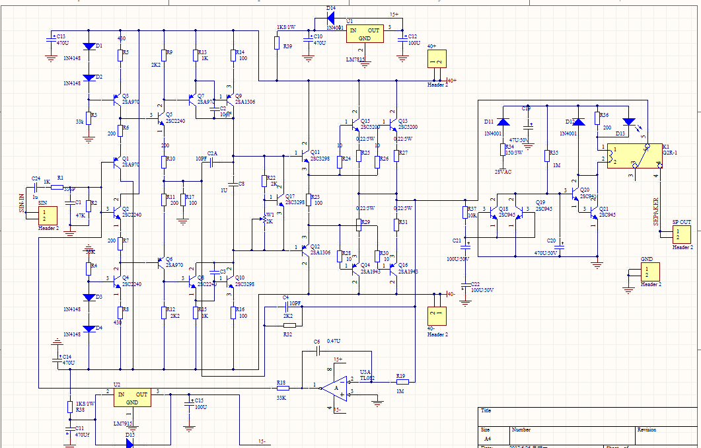
Task: Select the D12 diode symbol
Action: click(579, 122)
